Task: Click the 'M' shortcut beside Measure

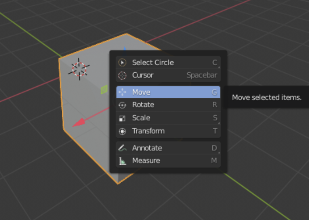Action: click(x=214, y=160)
